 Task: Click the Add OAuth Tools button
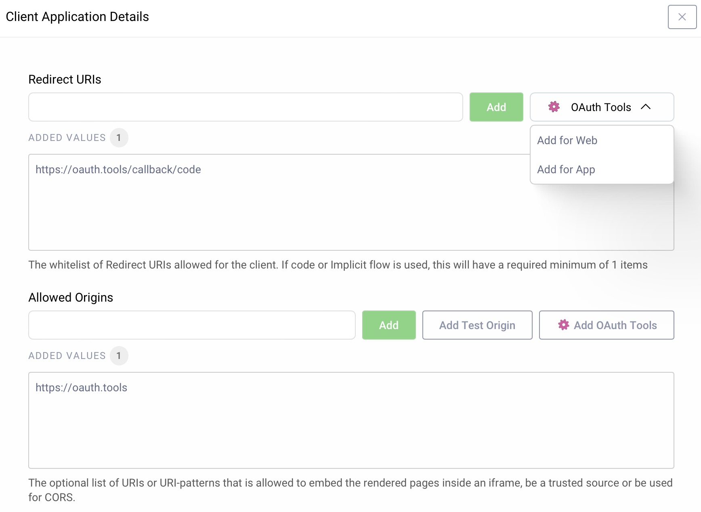[606, 325]
